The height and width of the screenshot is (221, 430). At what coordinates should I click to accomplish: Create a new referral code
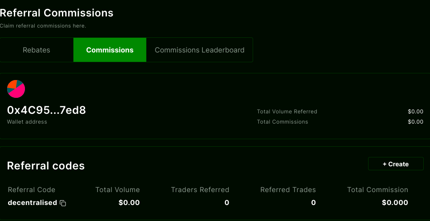click(396, 164)
